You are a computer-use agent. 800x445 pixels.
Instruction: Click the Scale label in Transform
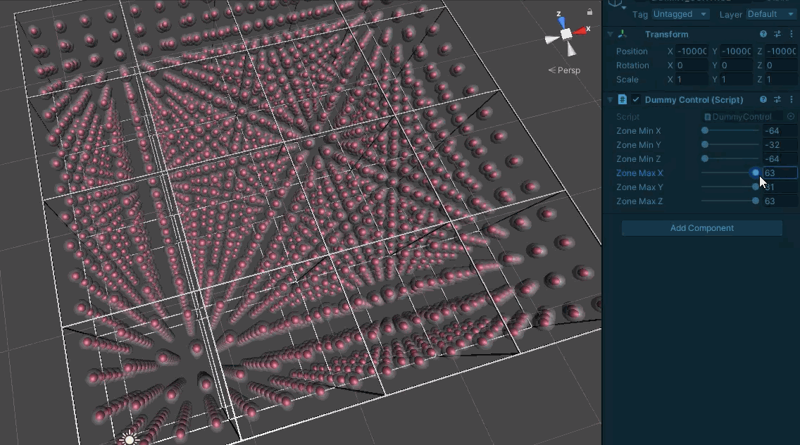pos(627,80)
